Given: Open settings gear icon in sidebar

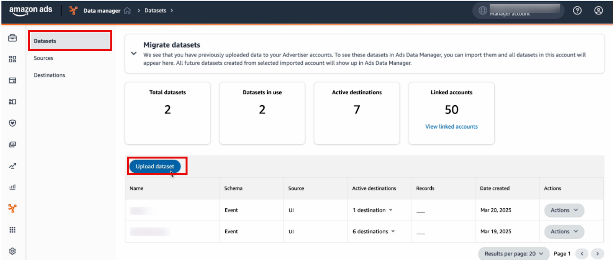Looking at the screenshot, I should click(x=12, y=251).
